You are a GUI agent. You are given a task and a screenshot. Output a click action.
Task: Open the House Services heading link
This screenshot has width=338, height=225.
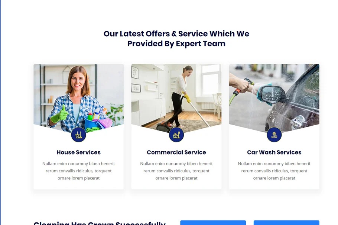78,152
